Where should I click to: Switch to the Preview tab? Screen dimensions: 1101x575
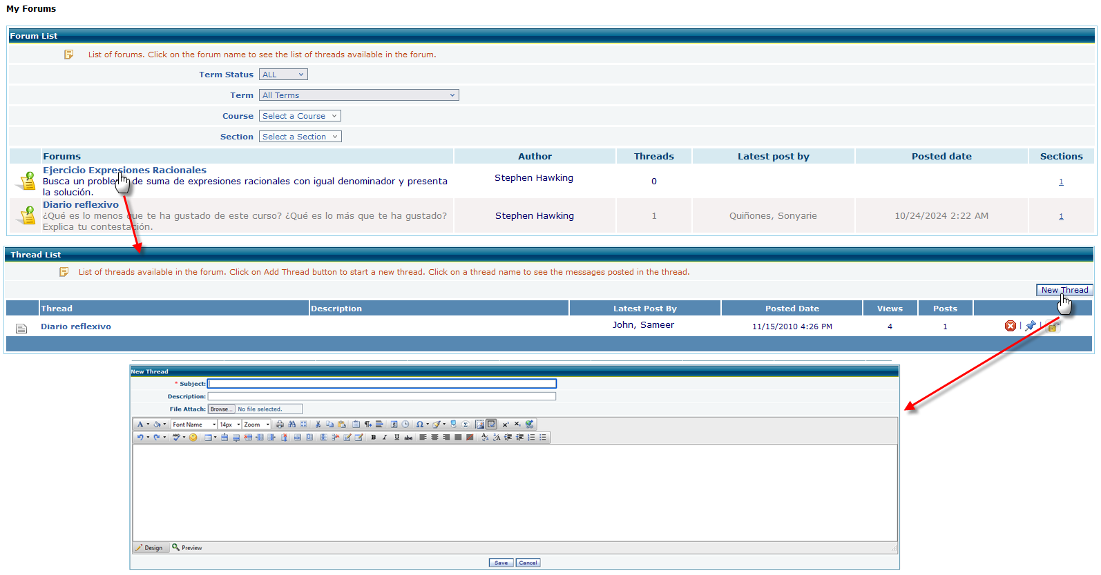[x=187, y=548]
